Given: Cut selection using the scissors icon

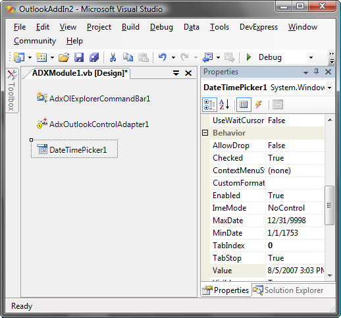Looking at the screenshot, I should (113, 57).
